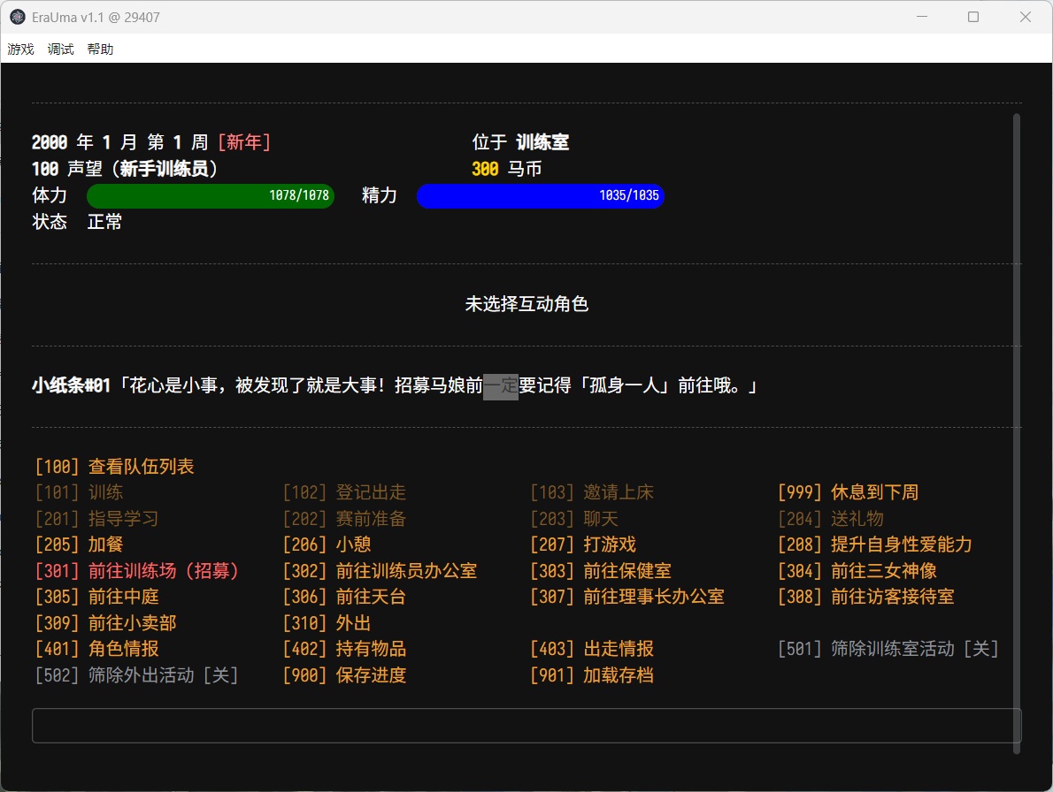Click the EraUma app icon in title bar
This screenshot has width=1053, height=792.
pos(17,17)
